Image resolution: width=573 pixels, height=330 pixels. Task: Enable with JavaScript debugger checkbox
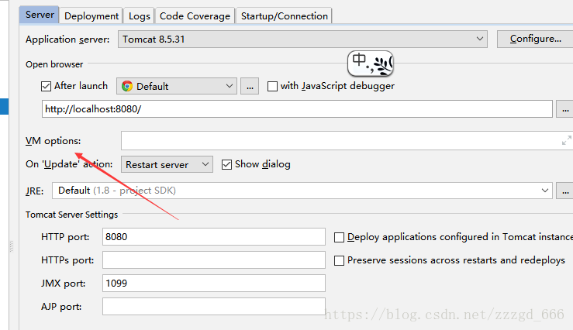tap(272, 86)
